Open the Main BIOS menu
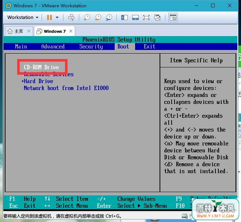The image size is (241, 222). pos(21,47)
